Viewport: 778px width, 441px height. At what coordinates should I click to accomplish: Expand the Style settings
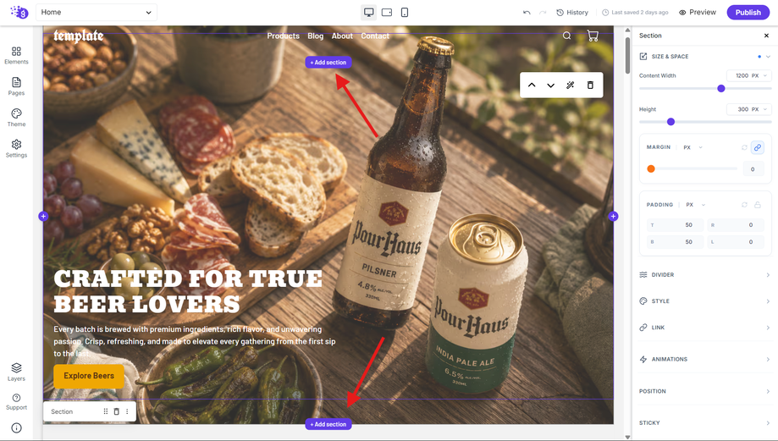pyautogui.click(x=704, y=301)
